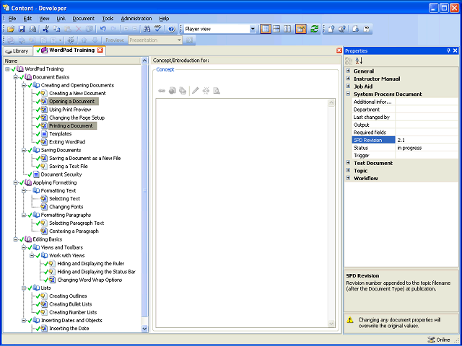This screenshot has height=346, width=462.
Task: Click the Check In document icon
Action: coord(331,29)
